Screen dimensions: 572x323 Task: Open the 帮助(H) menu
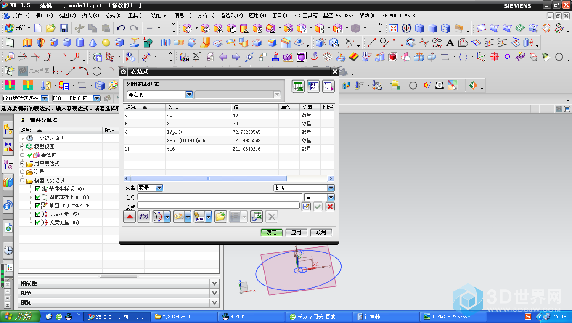click(x=367, y=16)
